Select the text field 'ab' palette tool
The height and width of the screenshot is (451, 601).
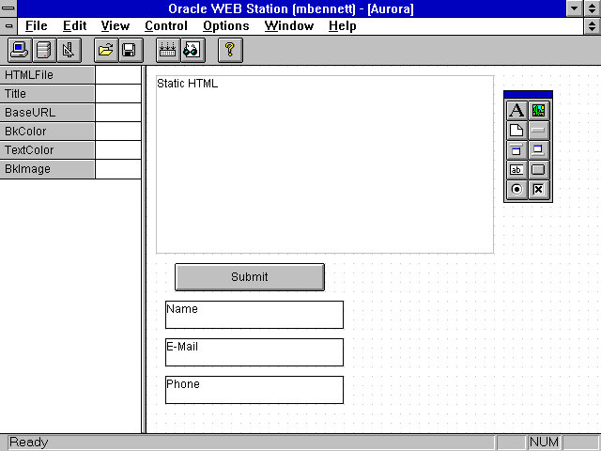(x=516, y=170)
